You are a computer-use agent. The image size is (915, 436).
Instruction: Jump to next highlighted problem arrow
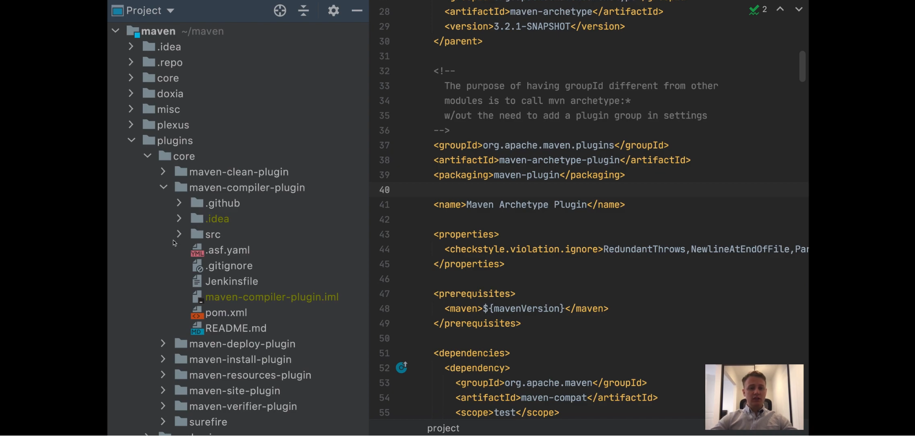[799, 9]
